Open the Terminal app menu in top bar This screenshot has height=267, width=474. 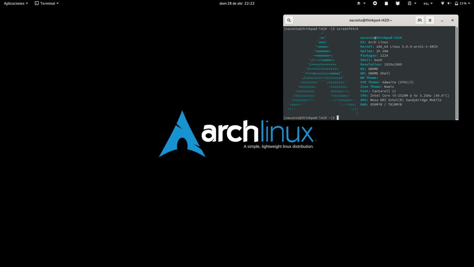point(47,3)
